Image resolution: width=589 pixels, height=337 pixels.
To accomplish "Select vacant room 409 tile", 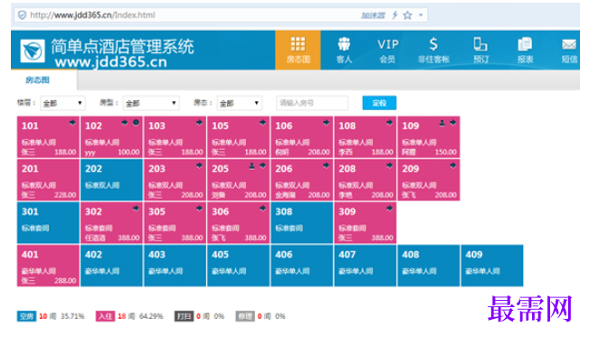I will [x=492, y=266].
